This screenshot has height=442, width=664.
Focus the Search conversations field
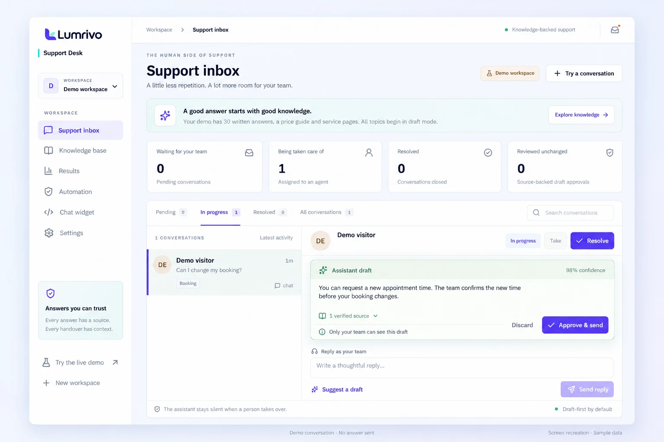click(570, 213)
